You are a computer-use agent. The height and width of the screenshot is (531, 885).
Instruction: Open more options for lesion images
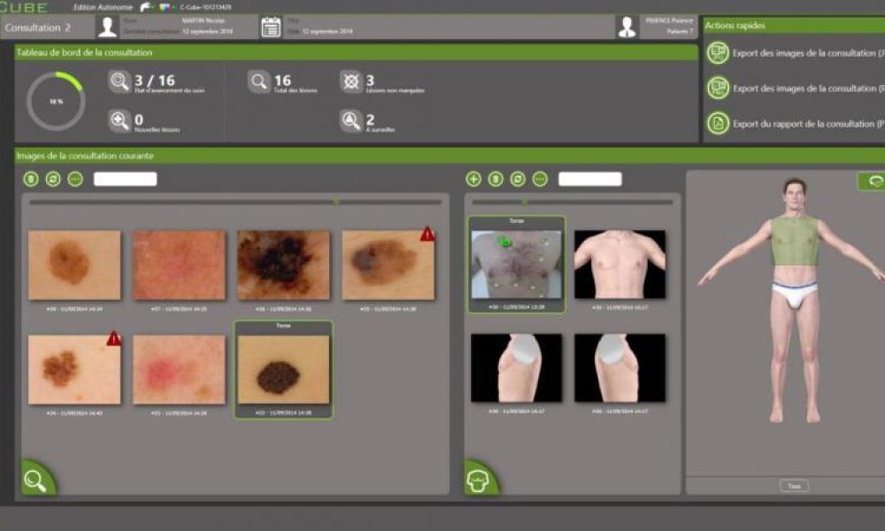[x=75, y=180]
